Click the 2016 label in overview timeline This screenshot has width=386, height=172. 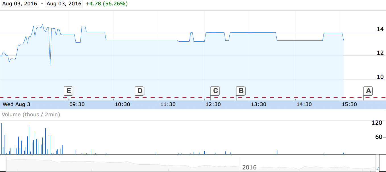(249, 167)
